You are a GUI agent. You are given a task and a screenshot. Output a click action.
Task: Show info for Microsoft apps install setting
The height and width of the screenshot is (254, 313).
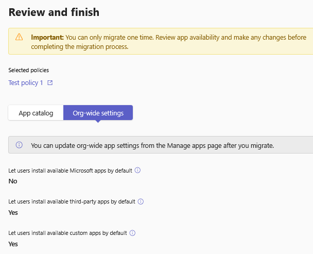(137, 170)
